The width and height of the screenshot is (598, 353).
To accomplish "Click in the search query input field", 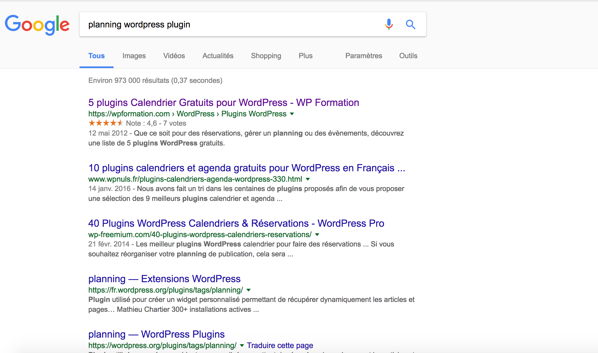I will pos(230,24).
